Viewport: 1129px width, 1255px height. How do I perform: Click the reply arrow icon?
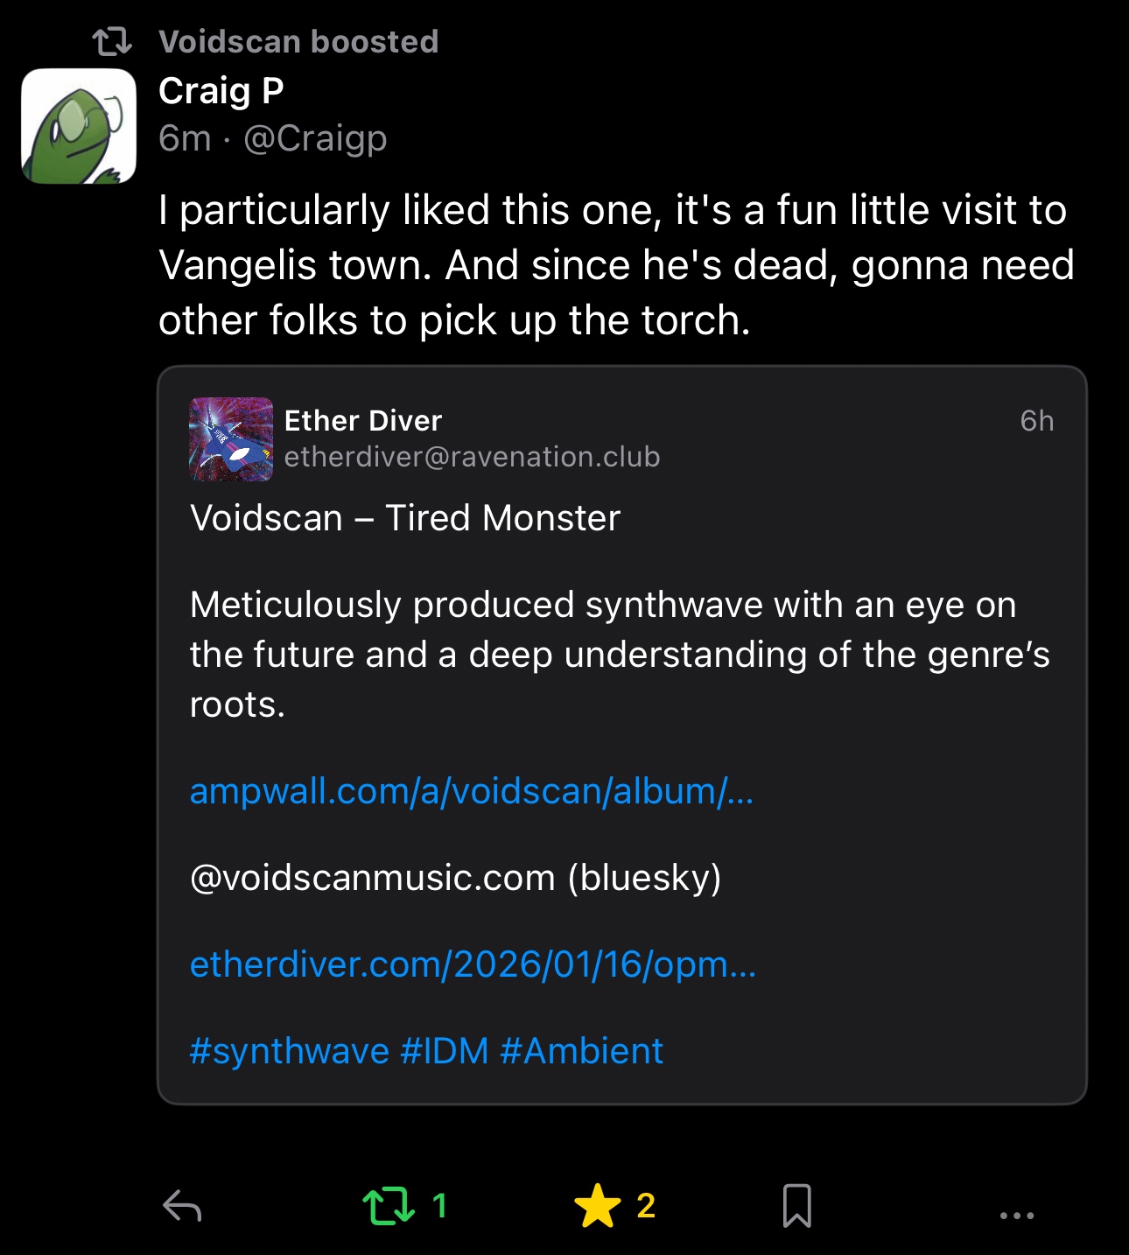(x=182, y=1206)
